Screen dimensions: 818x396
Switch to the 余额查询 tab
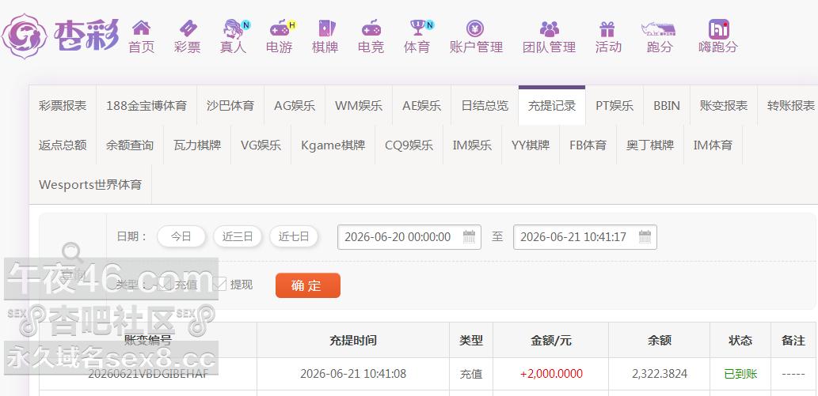pos(130,145)
